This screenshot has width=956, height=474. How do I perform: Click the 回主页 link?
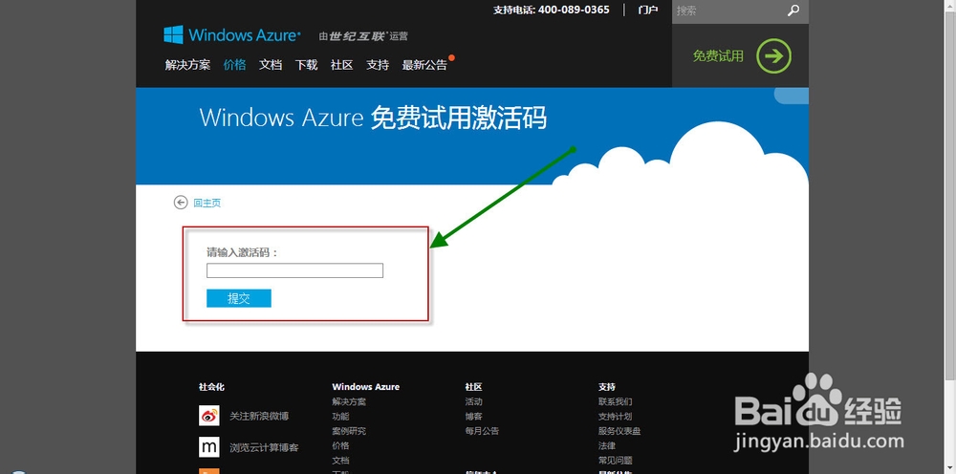(x=207, y=204)
